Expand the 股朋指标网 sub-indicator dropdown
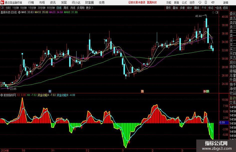This screenshot has height=152, width=236. (x=2, y=95)
